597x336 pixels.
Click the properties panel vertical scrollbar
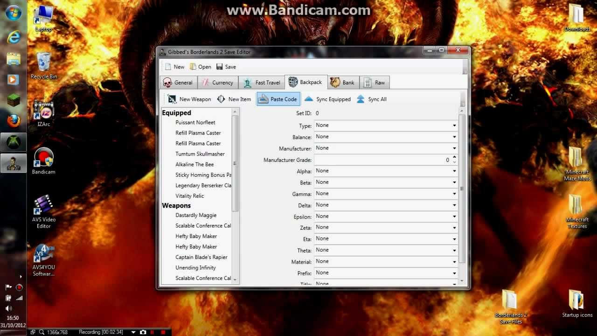click(462, 189)
